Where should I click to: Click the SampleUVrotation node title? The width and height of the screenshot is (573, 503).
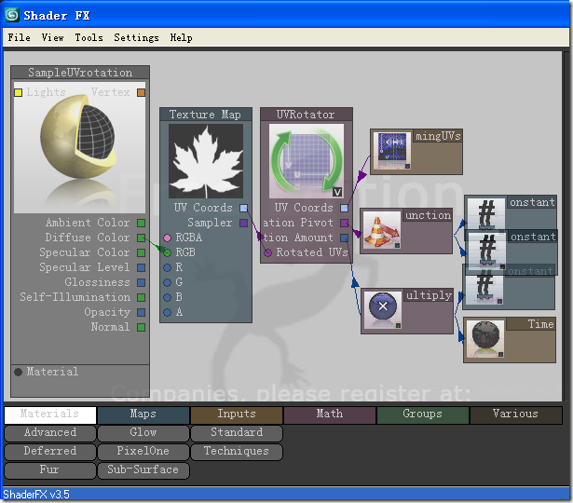click(80, 73)
